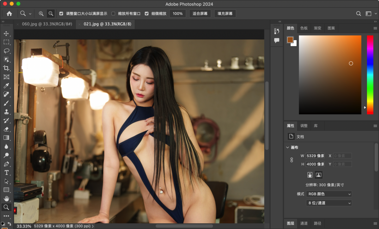
Task: Switch to the 色板 tab
Action: (x=304, y=28)
